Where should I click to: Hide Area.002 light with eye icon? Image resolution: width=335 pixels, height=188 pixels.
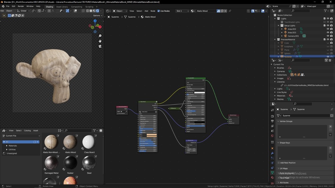coord(328,29)
